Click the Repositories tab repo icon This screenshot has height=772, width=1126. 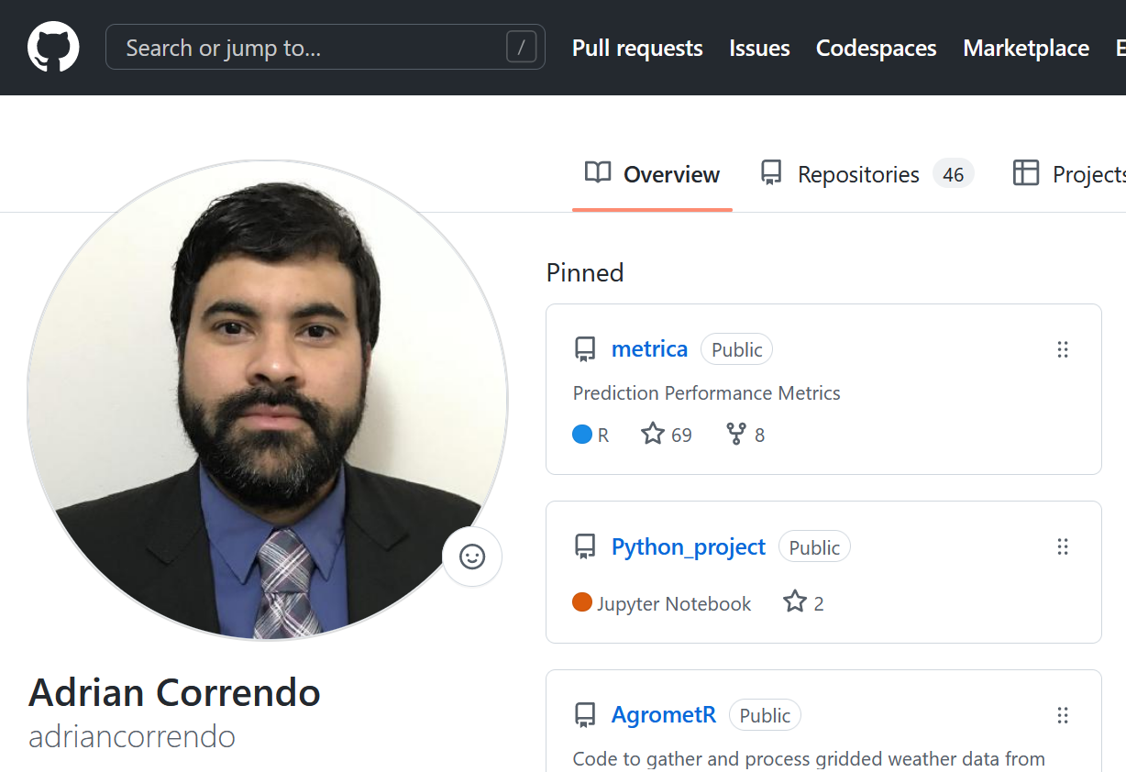(771, 172)
